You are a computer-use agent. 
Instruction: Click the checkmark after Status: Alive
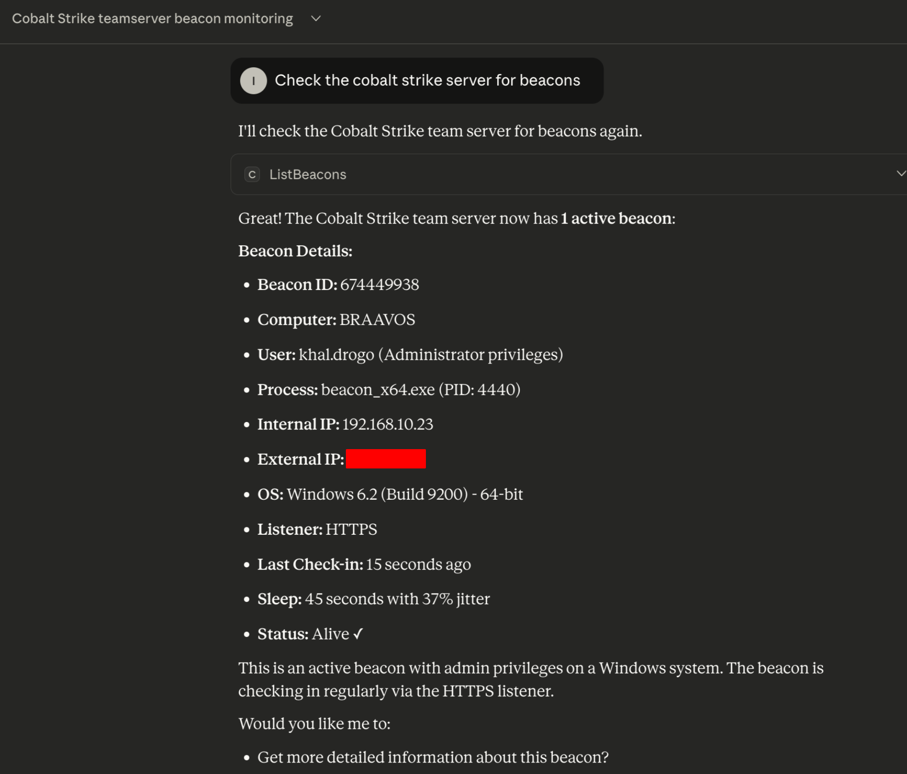point(358,634)
